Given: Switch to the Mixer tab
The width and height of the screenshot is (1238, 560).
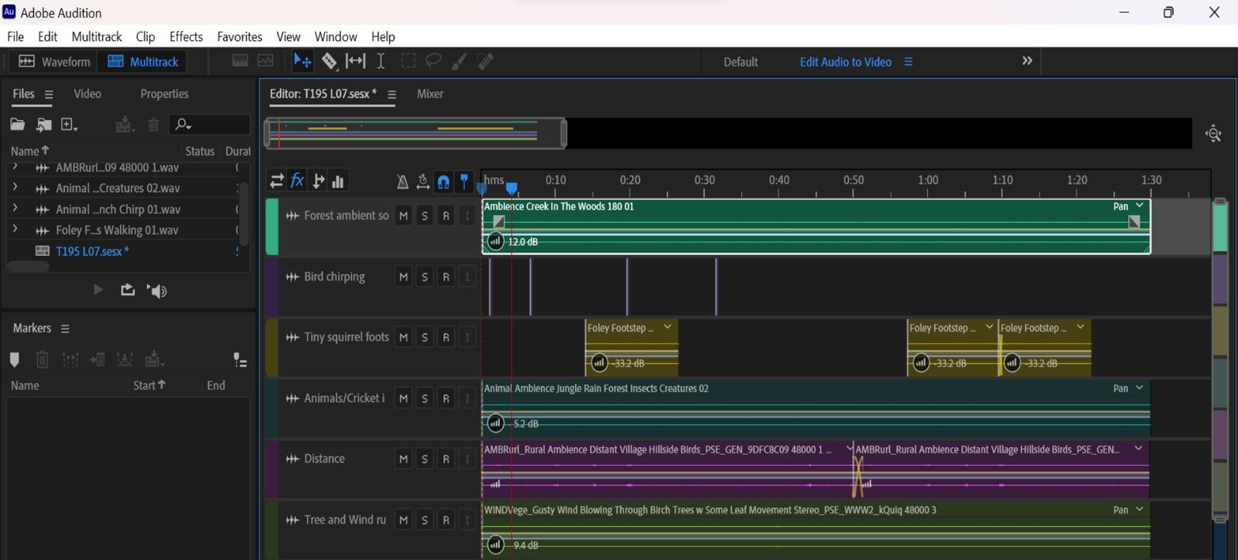Looking at the screenshot, I should point(430,94).
